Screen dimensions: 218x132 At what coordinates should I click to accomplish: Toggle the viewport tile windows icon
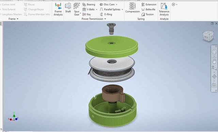[212, 23]
